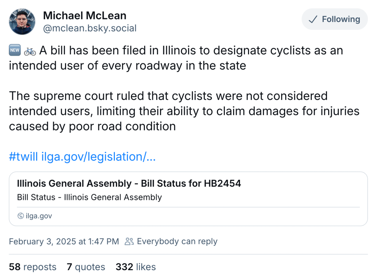Click the people icon beside Everybody can reply
Image resolution: width=378 pixels, height=277 pixels.
129,241
